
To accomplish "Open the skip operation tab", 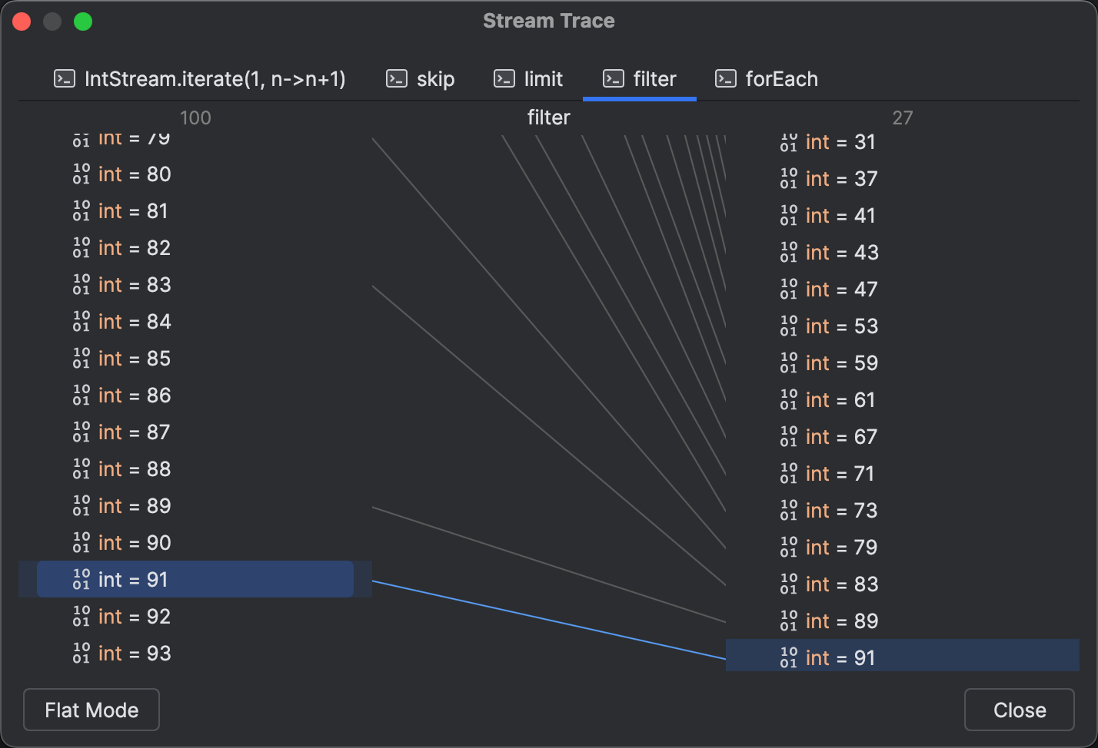I will 435,78.
